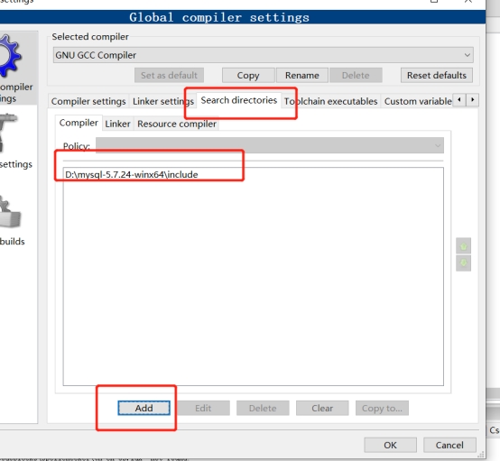
Task: Click the Clear directories button
Action: pos(322,408)
